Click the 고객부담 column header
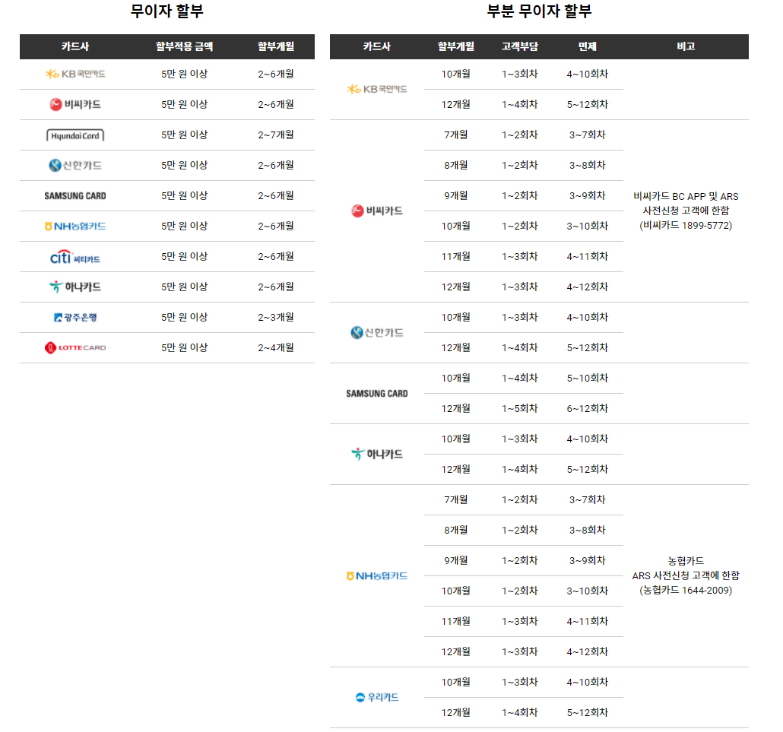 [520, 46]
